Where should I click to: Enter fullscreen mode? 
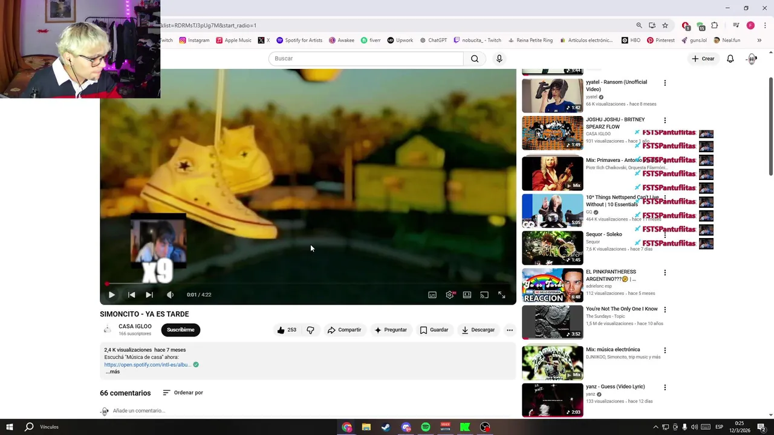[x=502, y=295]
